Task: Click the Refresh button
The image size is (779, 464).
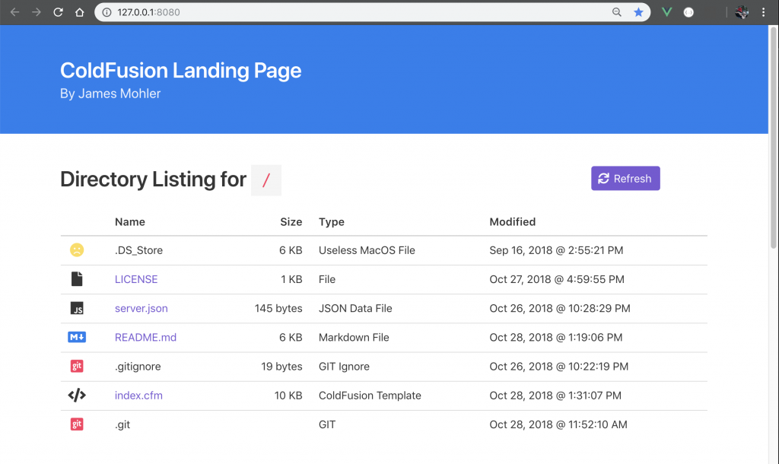Action: pyautogui.click(x=625, y=178)
